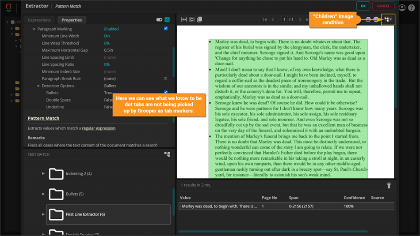Switch to the Expressions tab

[x=39, y=20]
